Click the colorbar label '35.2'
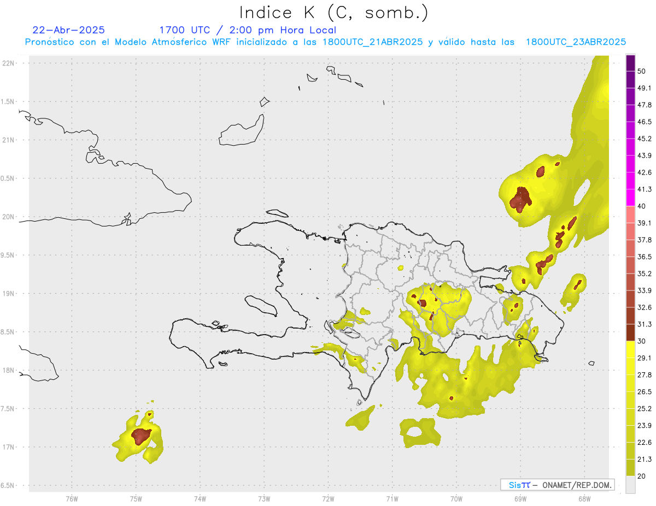 pyautogui.click(x=645, y=273)
